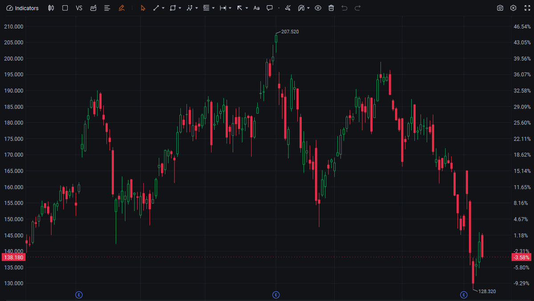This screenshot has height=301, width=534.
Task: Select the candlestick chart type icon
Action: click(x=52, y=8)
